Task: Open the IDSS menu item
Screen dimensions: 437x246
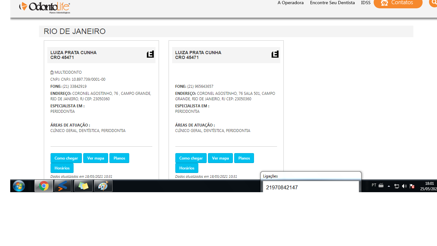Action: click(x=366, y=3)
